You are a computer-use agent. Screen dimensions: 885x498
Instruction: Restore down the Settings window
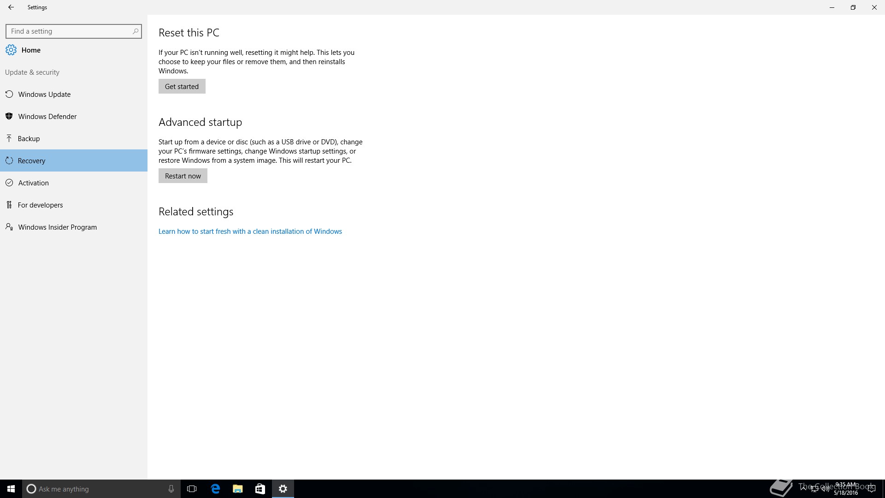[853, 7]
